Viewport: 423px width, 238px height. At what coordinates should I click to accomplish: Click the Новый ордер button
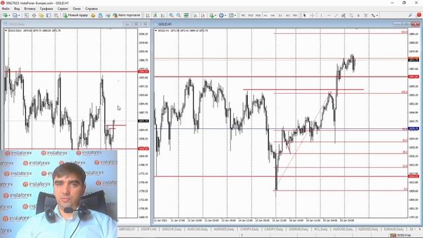[x=75, y=15]
